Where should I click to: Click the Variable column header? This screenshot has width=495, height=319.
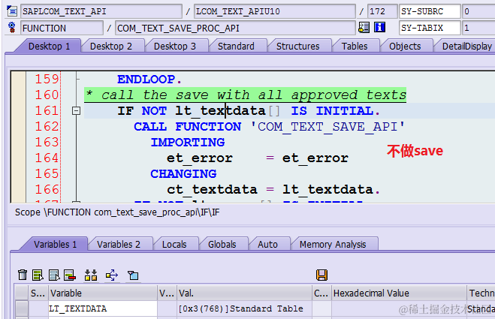pyautogui.click(x=103, y=293)
